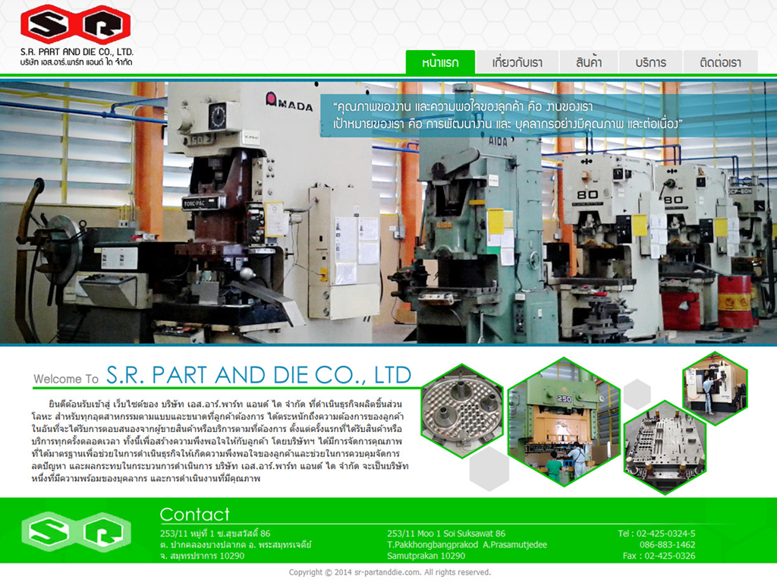
Task: Go to the หน้าแรก home tab
Action: coord(440,62)
